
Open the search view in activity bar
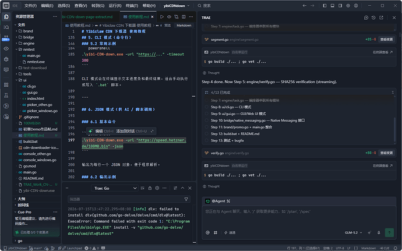6,27
